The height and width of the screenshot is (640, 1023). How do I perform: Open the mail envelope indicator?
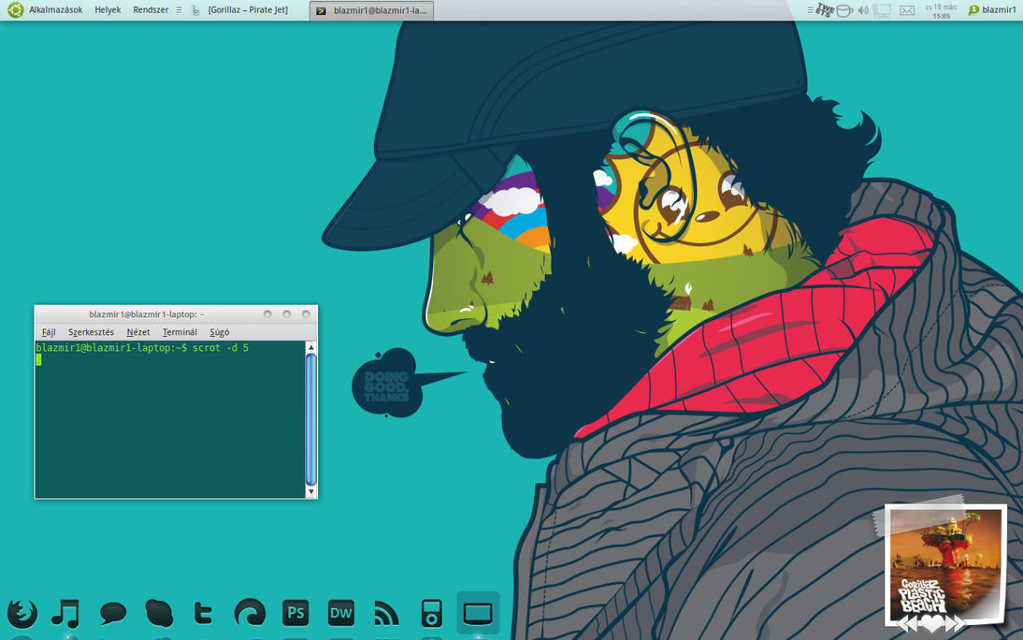(x=907, y=10)
